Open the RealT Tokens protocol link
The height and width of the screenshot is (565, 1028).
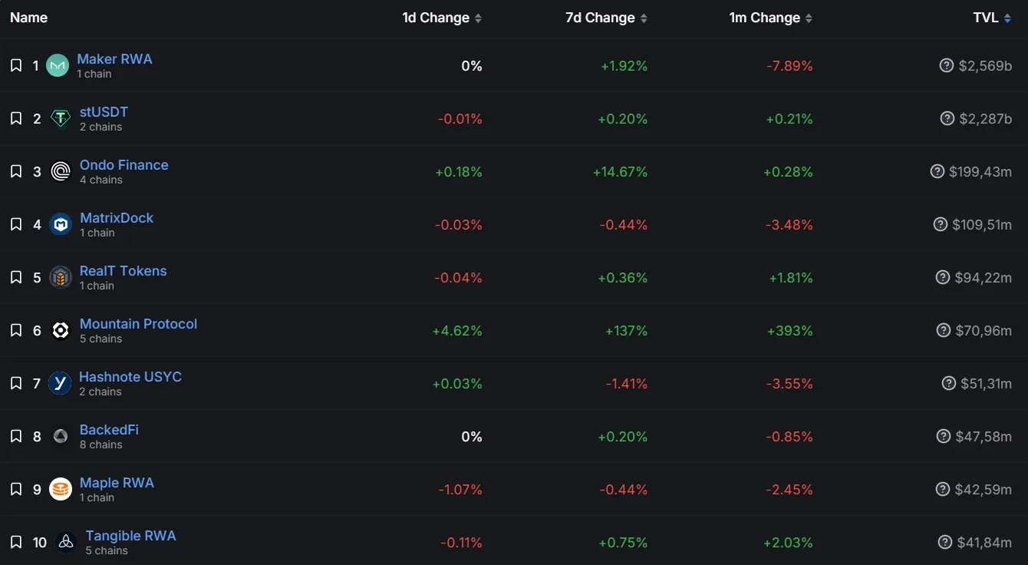click(123, 271)
